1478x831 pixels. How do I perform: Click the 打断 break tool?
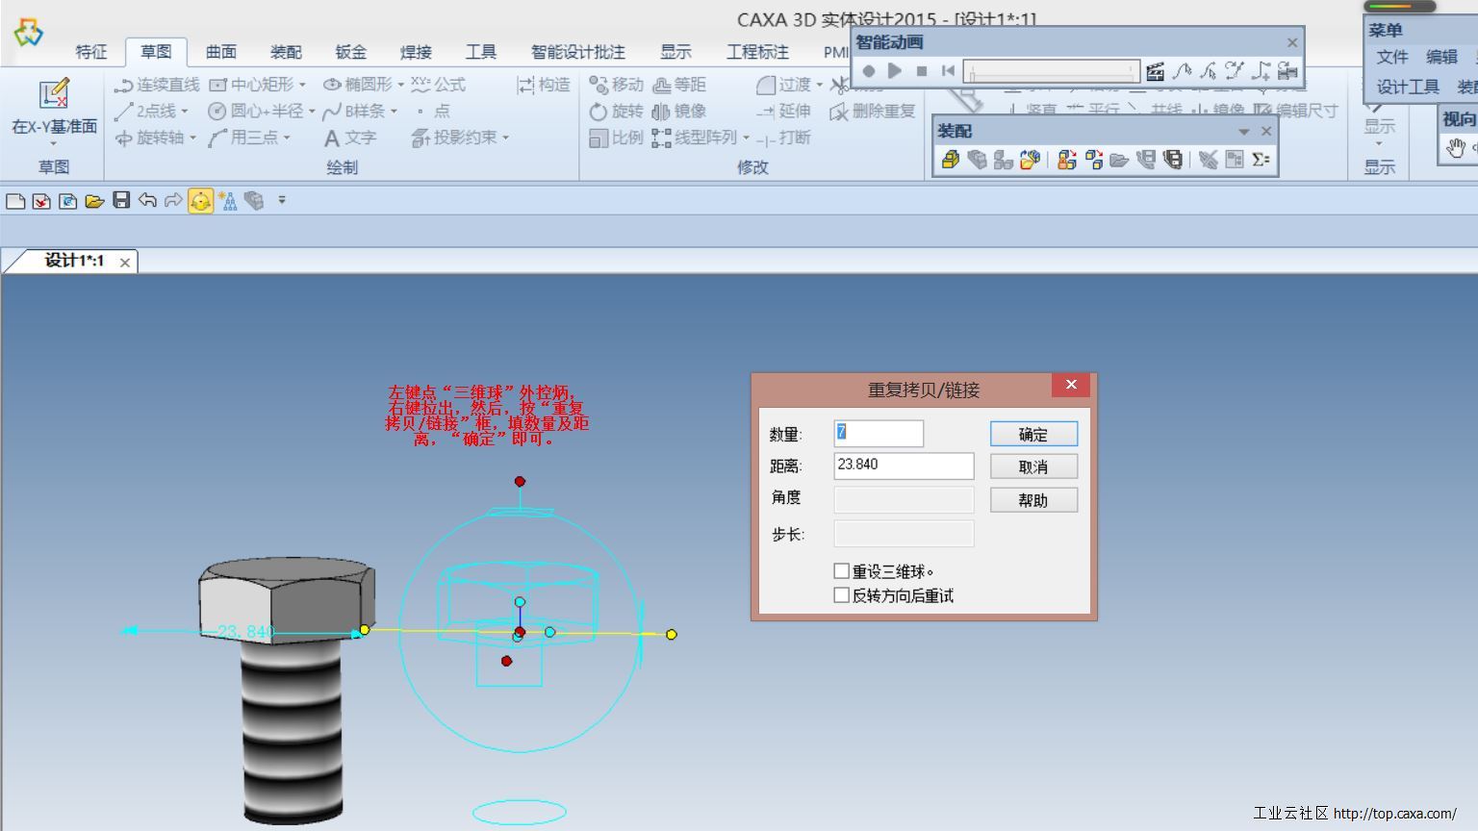(x=784, y=138)
